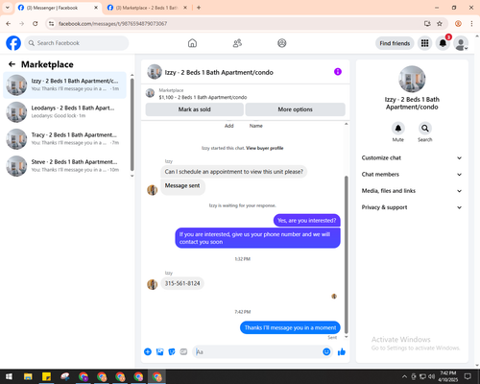Open Steve conversation in chat list
480x384 pixels.
(x=64, y=166)
